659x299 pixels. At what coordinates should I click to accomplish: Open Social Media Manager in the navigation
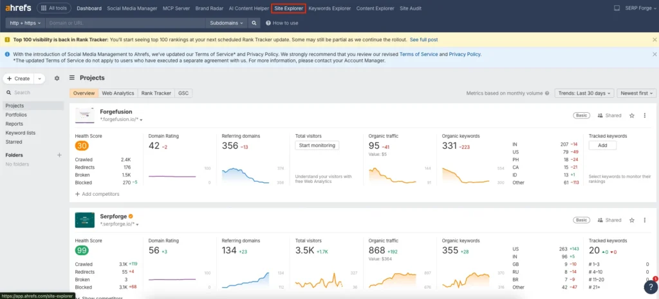132,8
